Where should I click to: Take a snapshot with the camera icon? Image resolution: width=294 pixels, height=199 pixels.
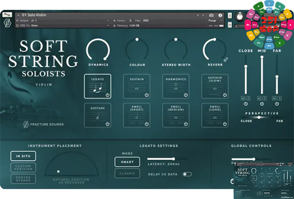click(x=212, y=15)
